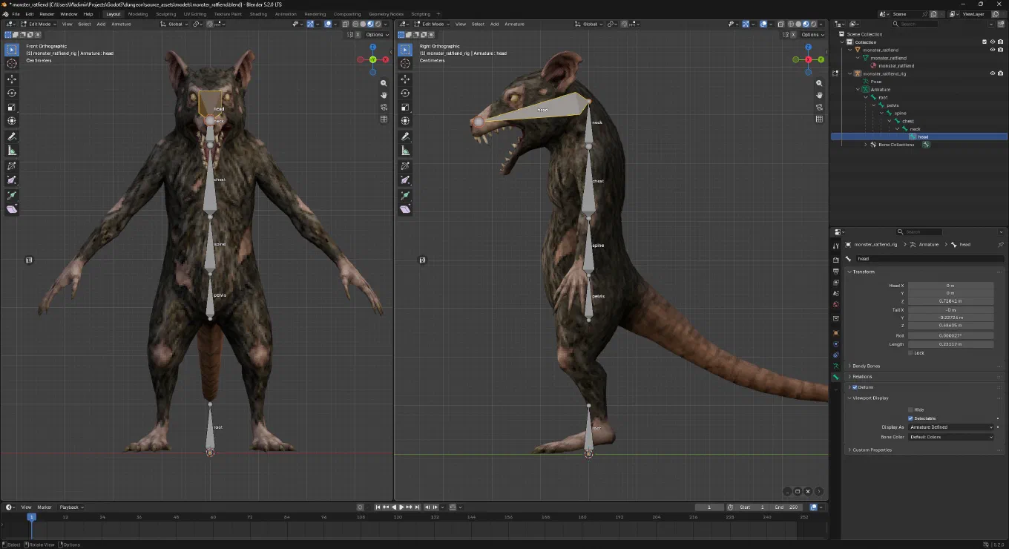The width and height of the screenshot is (1009, 549).
Task: Select the Cursor tool in left viewport
Action: pos(12,64)
